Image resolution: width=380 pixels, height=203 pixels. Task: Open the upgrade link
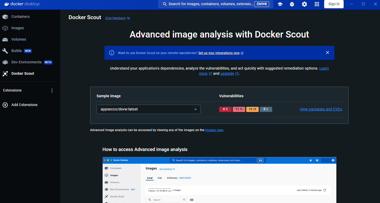(227, 73)
